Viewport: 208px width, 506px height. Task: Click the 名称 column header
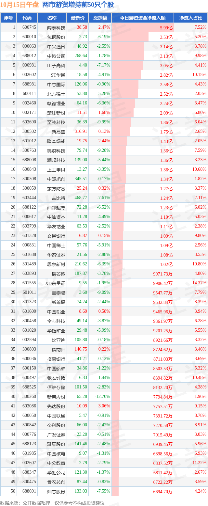click(52, 18)
